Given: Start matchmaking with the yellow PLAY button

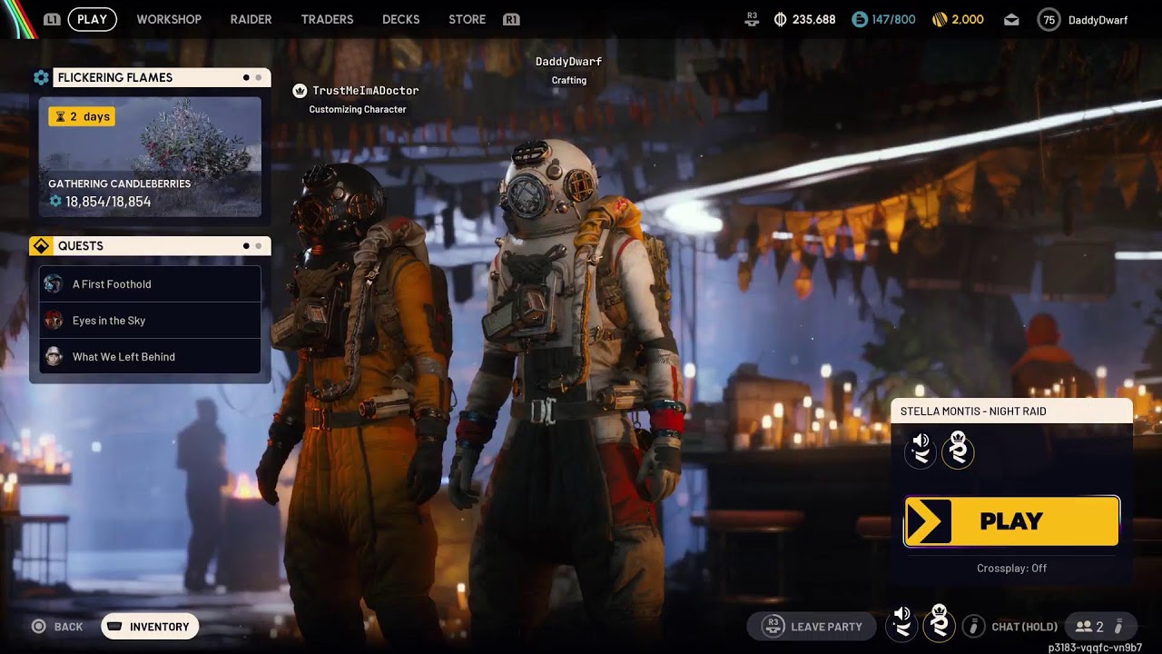Looking at the screenshot, I should [x=1011, y=521].
